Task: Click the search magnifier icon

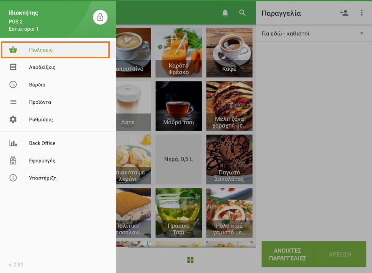Action: [243, 13]
